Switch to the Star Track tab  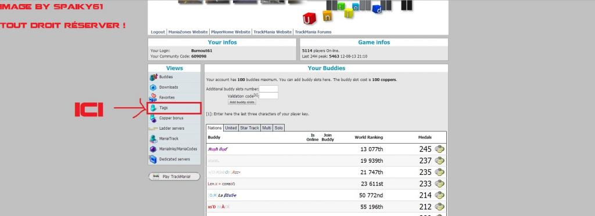click(250, 128)
